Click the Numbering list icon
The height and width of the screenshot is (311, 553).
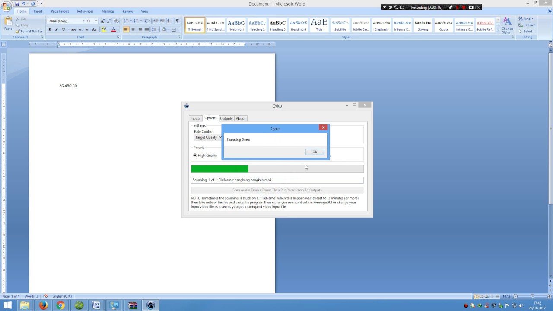[137, 21]
